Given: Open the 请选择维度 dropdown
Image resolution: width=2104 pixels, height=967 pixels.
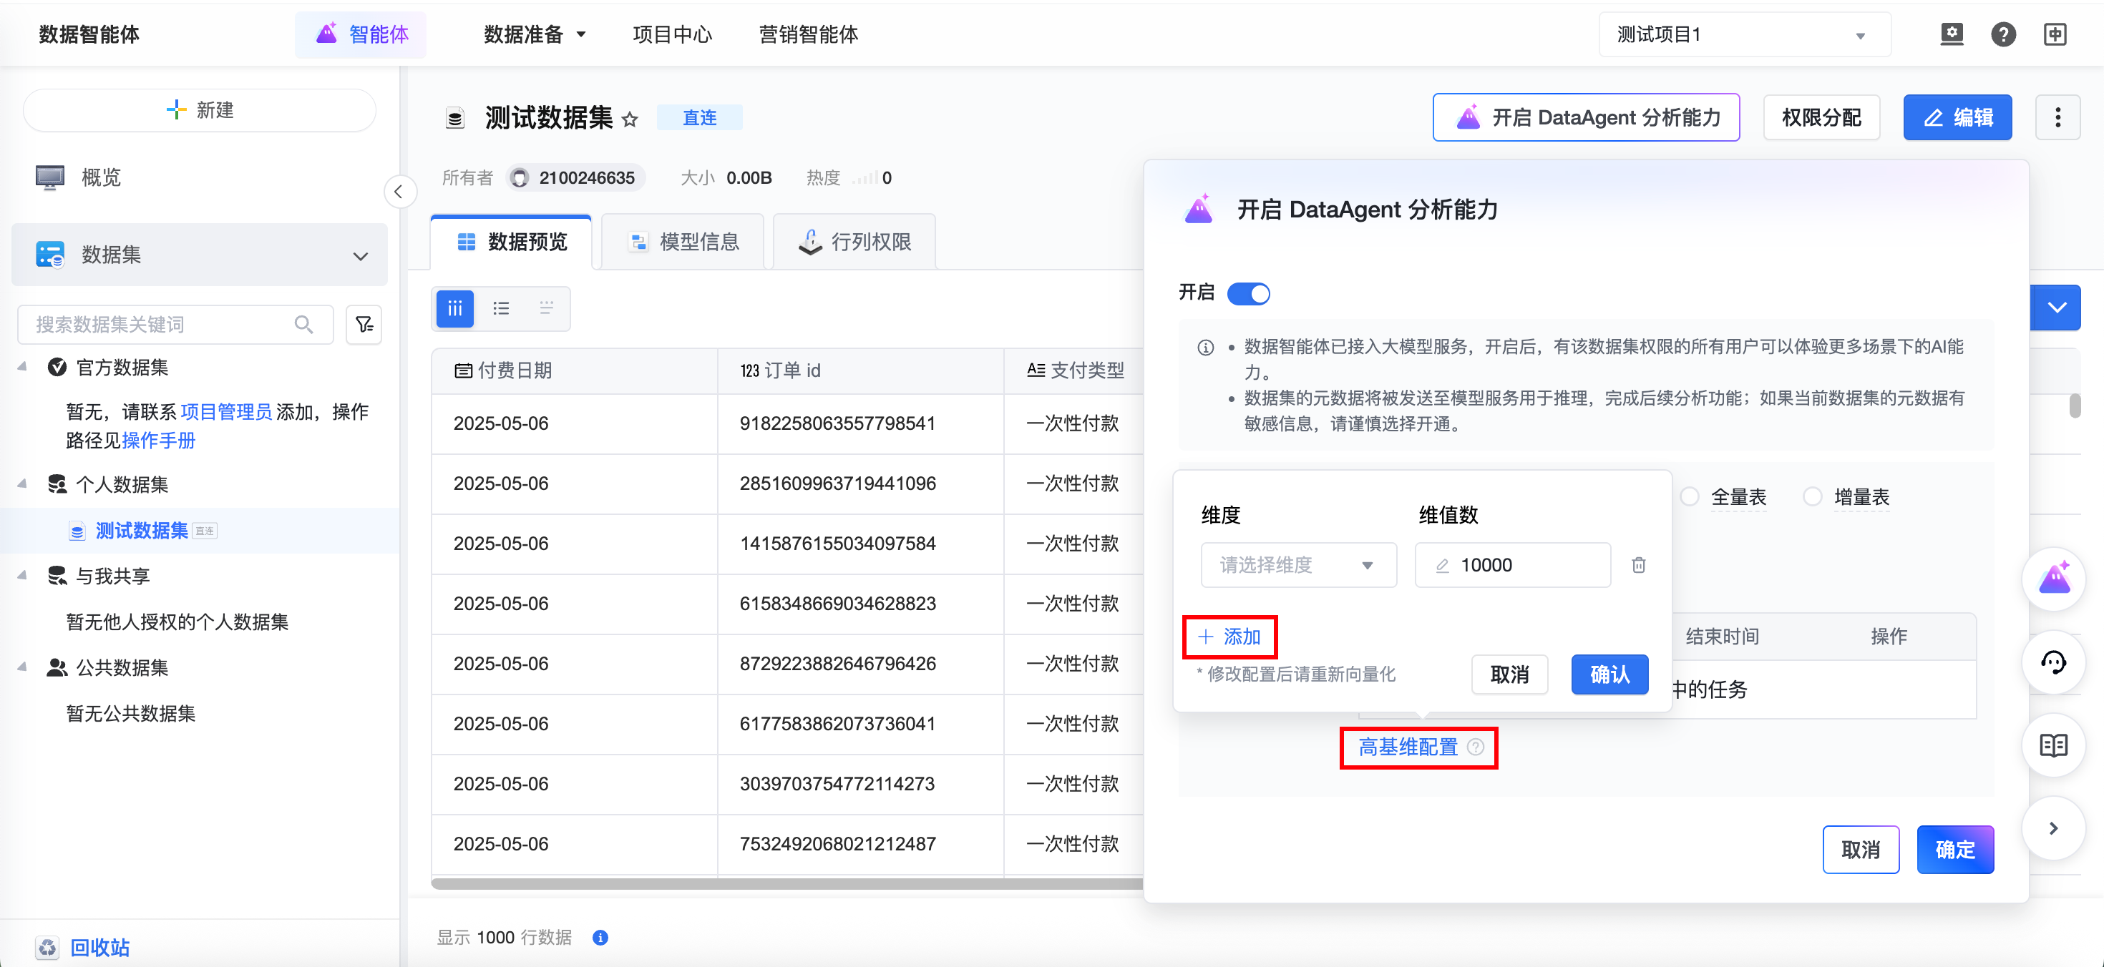Looking at the screenshot, I should coord(1298,565).
